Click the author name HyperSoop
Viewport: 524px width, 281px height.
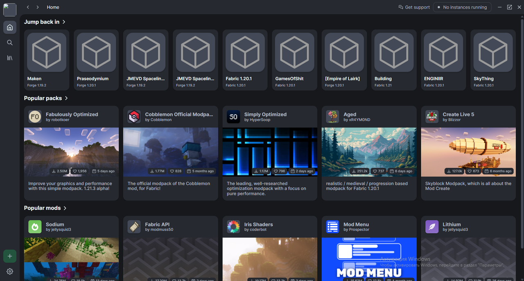260,120
